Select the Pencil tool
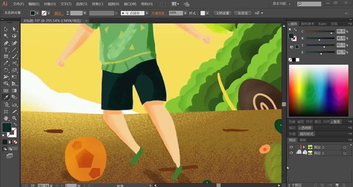Image resolution: width=353 pixels, height=187 pixels. tap(6, 63)
